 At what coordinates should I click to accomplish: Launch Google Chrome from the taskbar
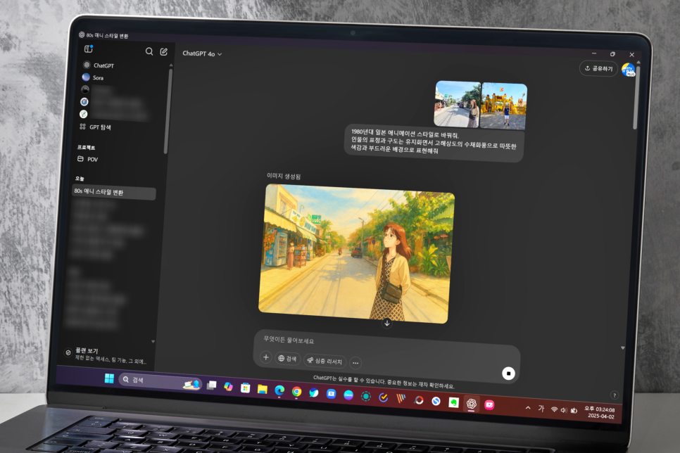(296, 391)
